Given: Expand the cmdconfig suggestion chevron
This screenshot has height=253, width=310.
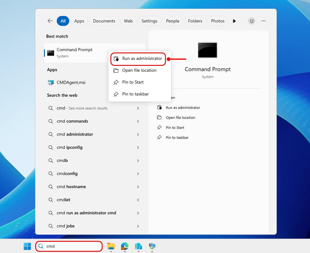Looking at the screenshot, I should point(138,174).
